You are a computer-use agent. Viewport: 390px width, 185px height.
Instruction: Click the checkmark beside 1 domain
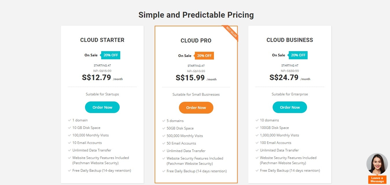coord(70,120)
